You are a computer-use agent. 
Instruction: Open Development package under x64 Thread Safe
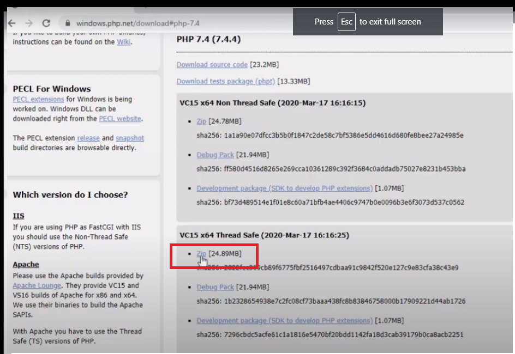pyautogui.click(x=284, y=321)
